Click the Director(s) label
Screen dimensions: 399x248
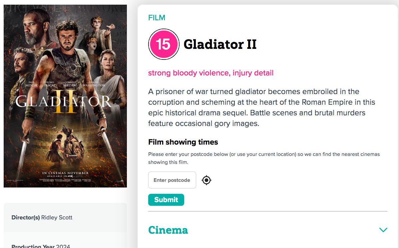click(26, 217)
